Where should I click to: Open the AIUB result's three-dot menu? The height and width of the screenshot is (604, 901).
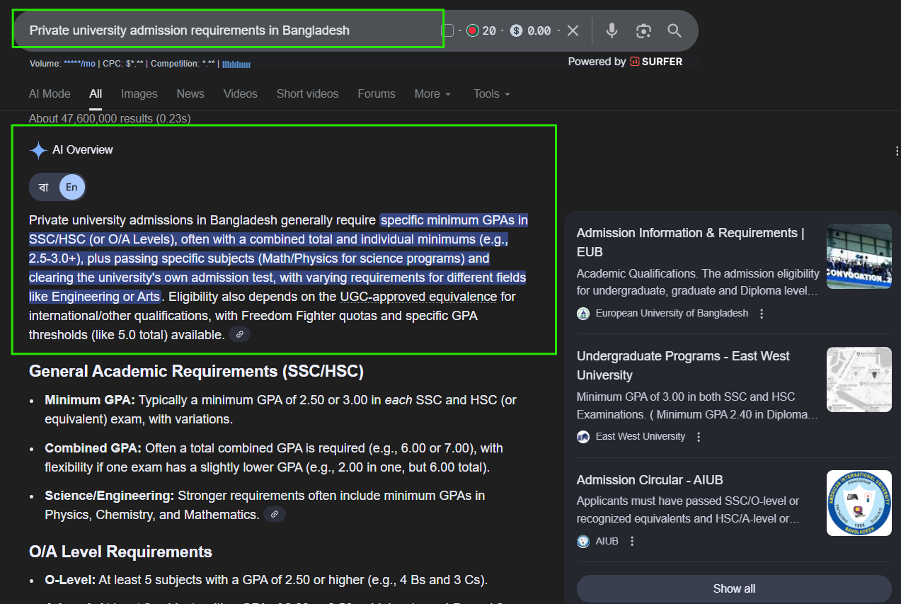[x=631, y=540]
